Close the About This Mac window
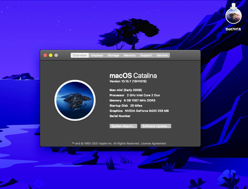This screenshot has width=248, height=189. click(45, 55)
